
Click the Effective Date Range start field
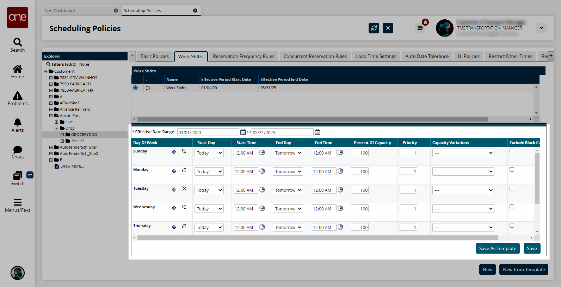point(208,132)
